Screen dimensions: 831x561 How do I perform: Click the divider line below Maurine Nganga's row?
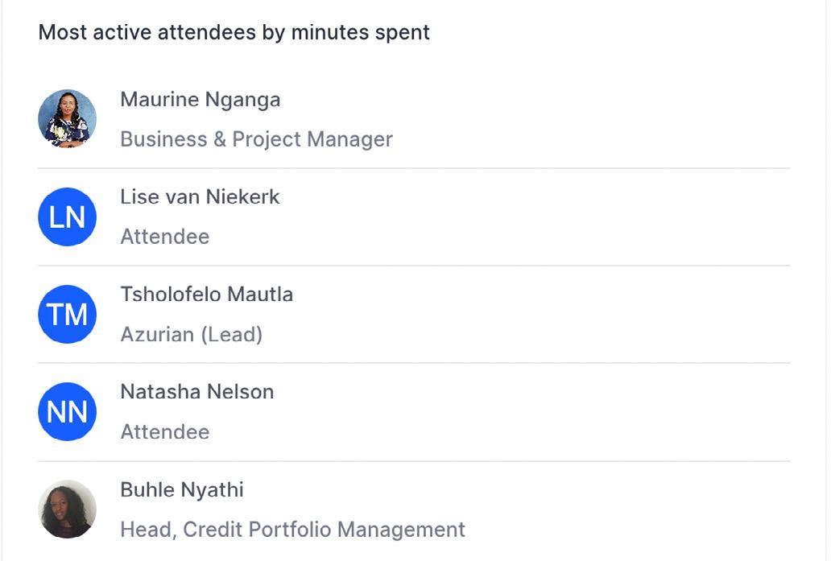pyautogui.click(x=414, y=168)
